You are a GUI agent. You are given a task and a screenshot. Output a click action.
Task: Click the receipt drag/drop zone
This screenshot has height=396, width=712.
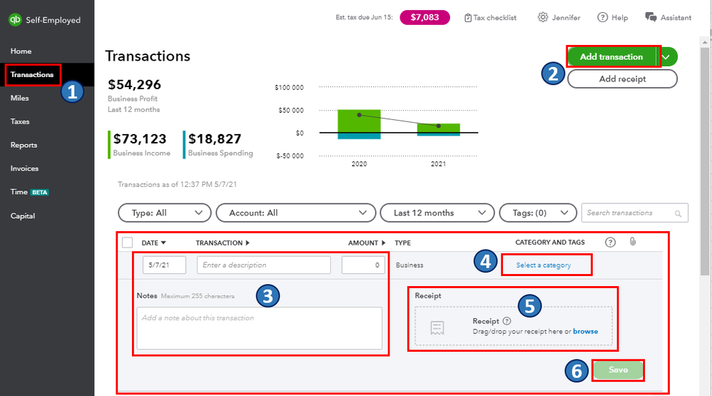[x=514, y=326]
